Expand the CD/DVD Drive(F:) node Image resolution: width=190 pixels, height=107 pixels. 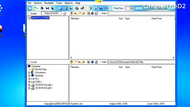[29, 88]
